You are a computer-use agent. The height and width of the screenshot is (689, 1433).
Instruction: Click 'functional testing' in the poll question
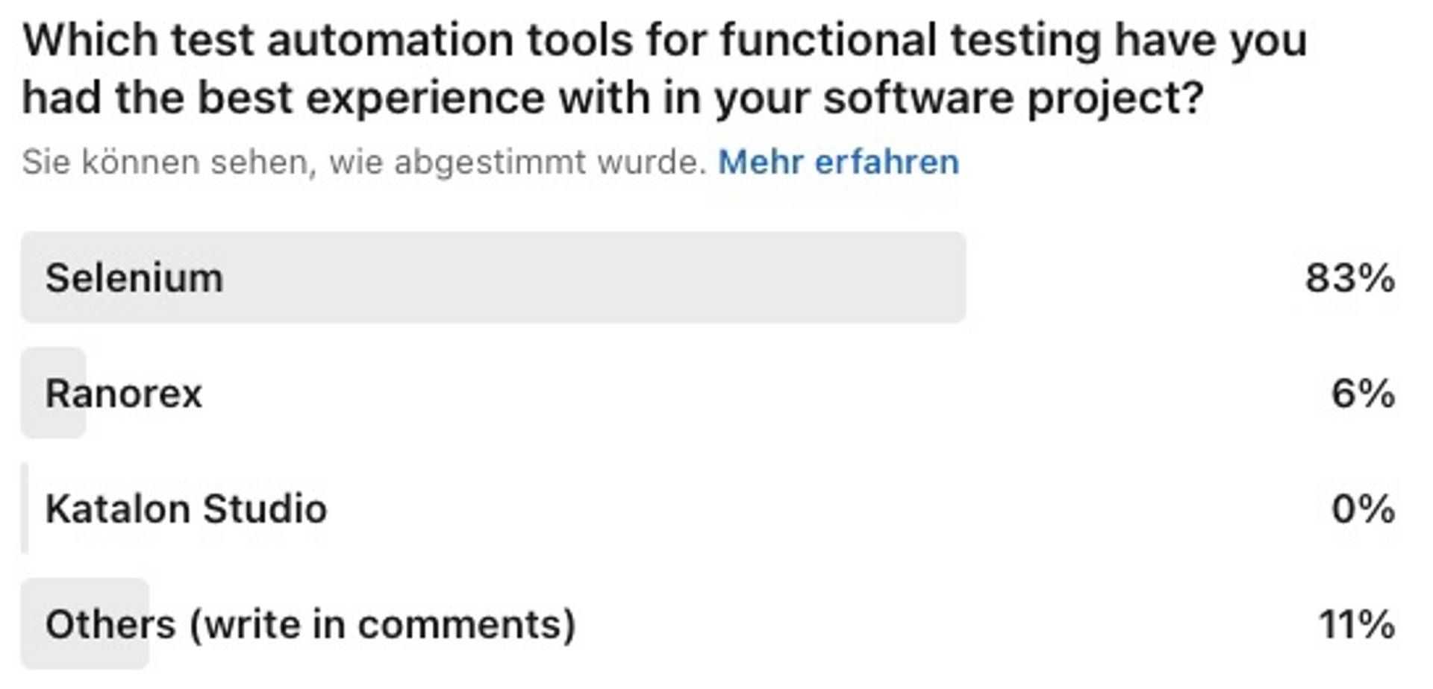[x=911, y=40]
